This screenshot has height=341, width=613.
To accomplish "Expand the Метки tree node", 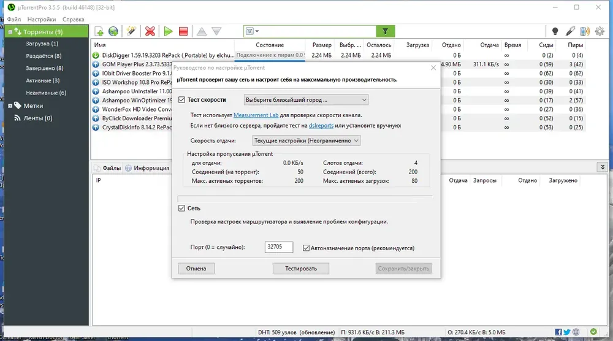I will coord(10,105).
